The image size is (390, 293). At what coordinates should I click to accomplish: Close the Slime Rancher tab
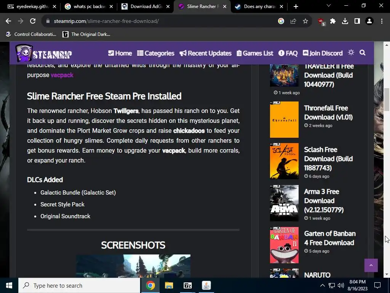point(225,6)
